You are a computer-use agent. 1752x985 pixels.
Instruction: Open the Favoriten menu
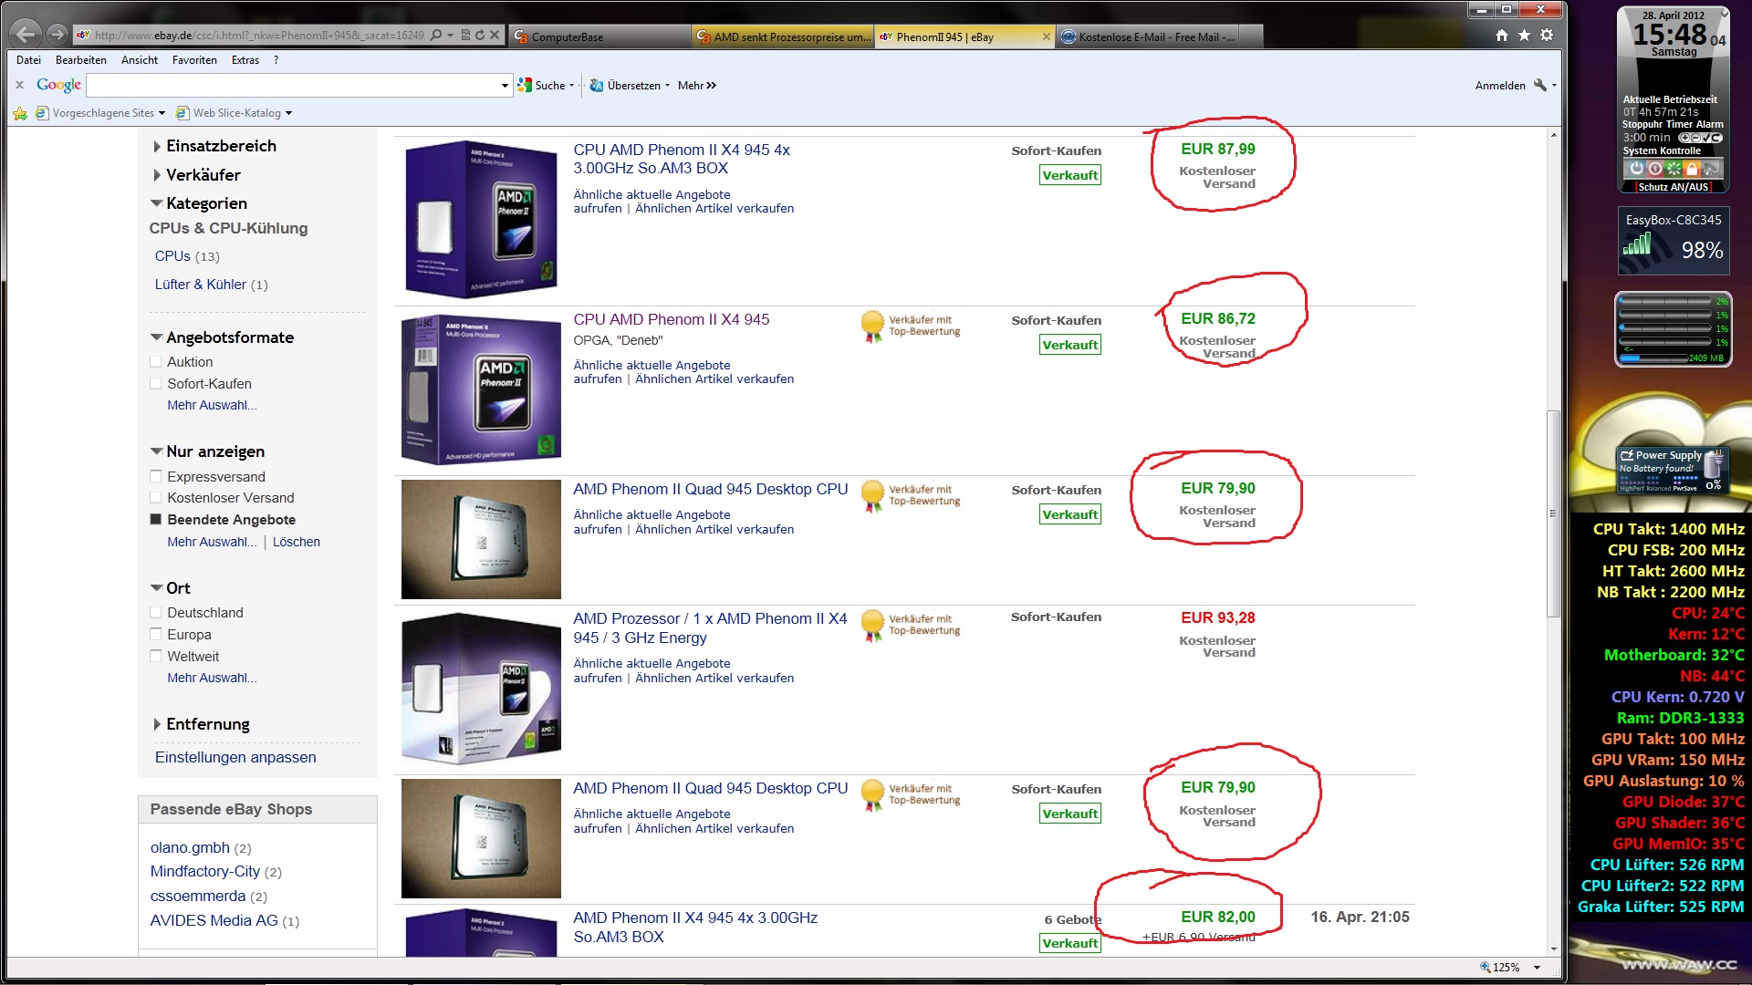[194, 60]
